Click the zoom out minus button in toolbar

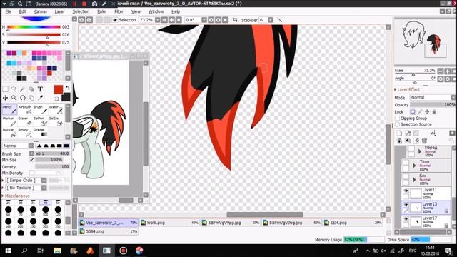point(164,20)
